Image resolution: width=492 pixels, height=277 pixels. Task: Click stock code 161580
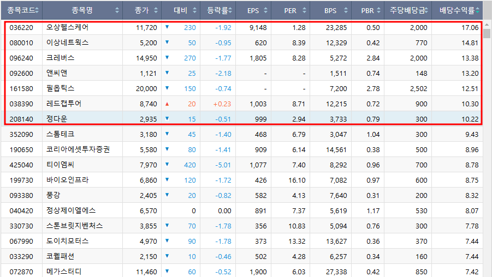pos(21,89)
